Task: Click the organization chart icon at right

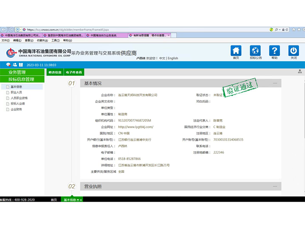Action: [300, 72]
